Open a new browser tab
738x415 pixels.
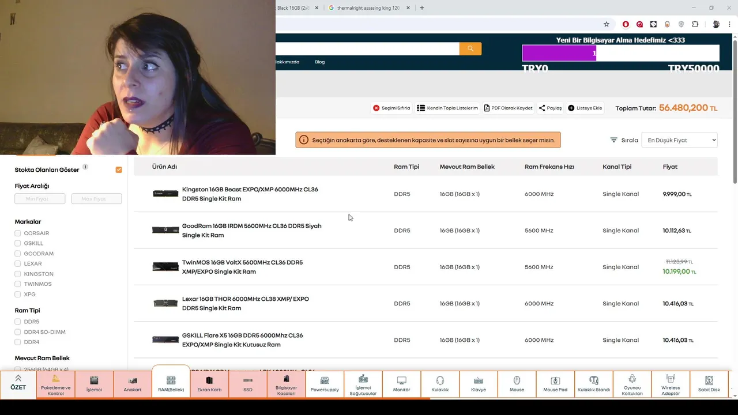click(422, 8)
